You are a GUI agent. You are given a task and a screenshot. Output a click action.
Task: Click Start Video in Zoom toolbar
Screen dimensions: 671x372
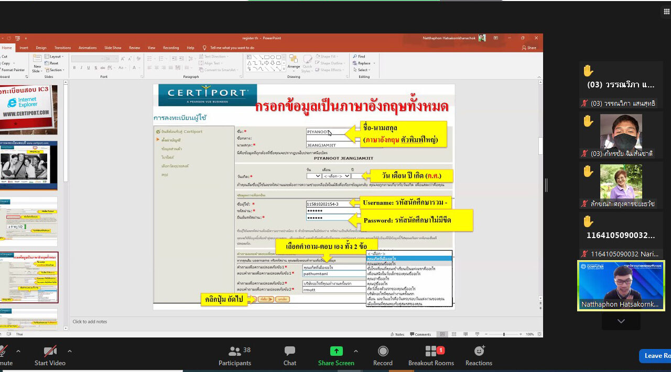[x=50, y=356]
